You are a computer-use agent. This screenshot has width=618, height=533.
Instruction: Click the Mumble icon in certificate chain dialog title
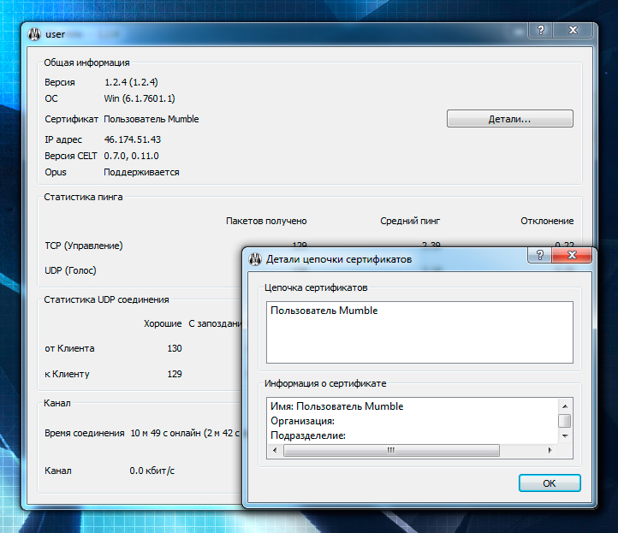255,259
